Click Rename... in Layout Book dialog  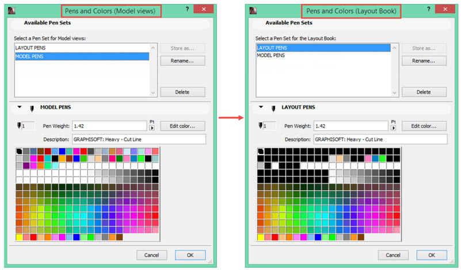pyautogui.click(x=424, y=61)
